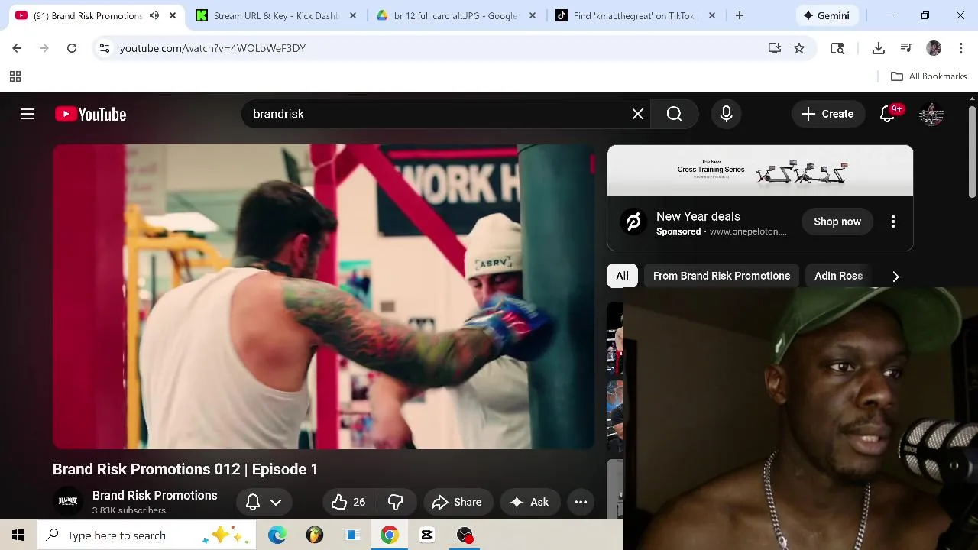Select the All filter chip

[x=622, y=276]
